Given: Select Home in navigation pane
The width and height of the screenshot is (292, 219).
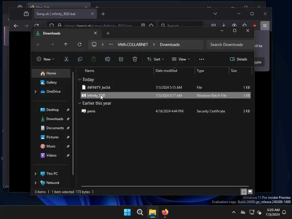Looking at the screenshot, I should [x=51, y=73].
